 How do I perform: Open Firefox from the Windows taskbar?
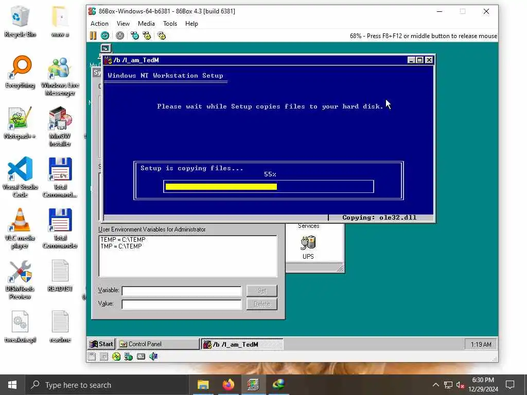click(228, 385)
